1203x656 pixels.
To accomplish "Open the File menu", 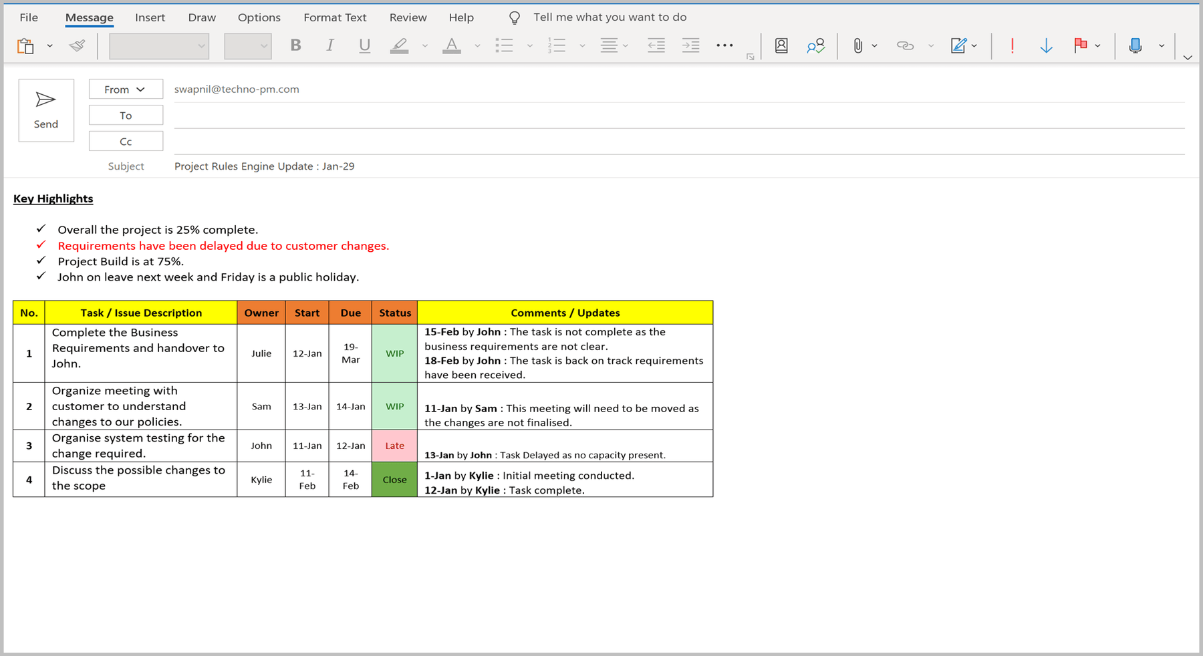I will [x=29, y=17].
